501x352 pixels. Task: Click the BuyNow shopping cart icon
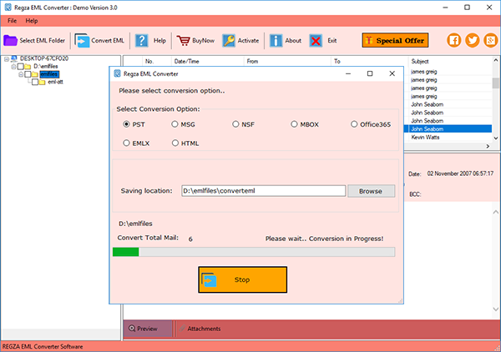(182, 40)
